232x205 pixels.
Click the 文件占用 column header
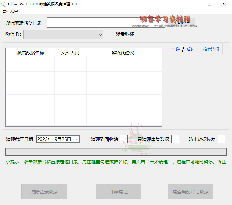[x=70, y=53]
